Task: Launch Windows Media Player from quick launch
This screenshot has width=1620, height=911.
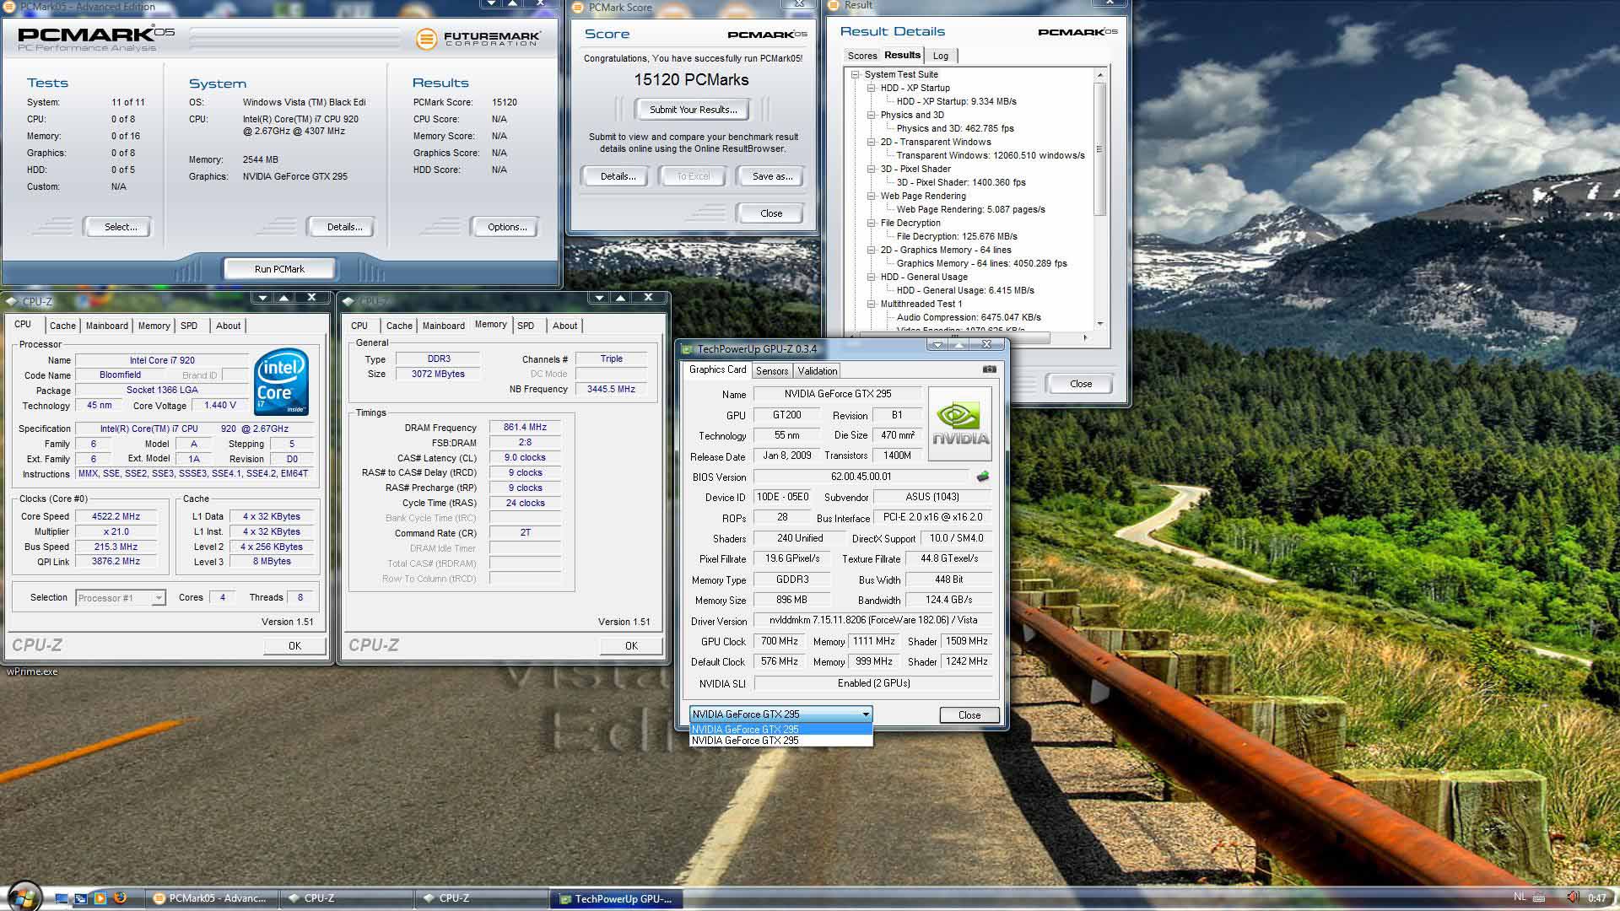Action: tap(100, 898)
